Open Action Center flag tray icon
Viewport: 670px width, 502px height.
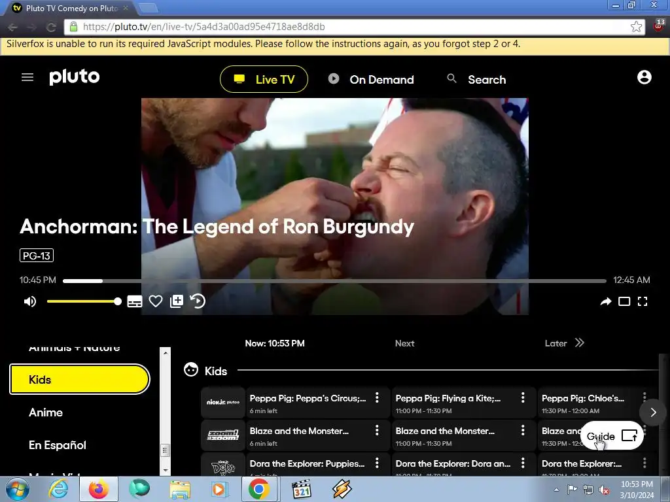pos(572,490)
